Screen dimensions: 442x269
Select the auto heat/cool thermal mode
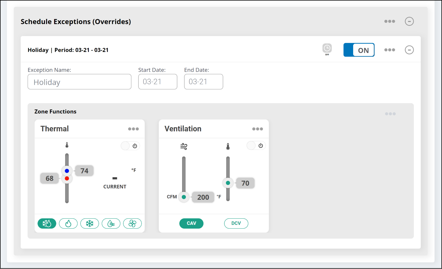47,224
